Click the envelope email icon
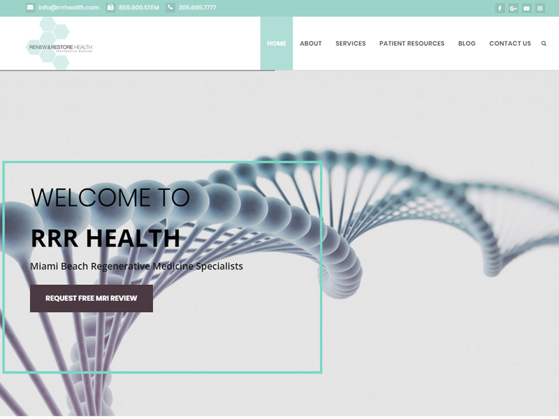This screenshot has height=419, width=559. [30, 8]
